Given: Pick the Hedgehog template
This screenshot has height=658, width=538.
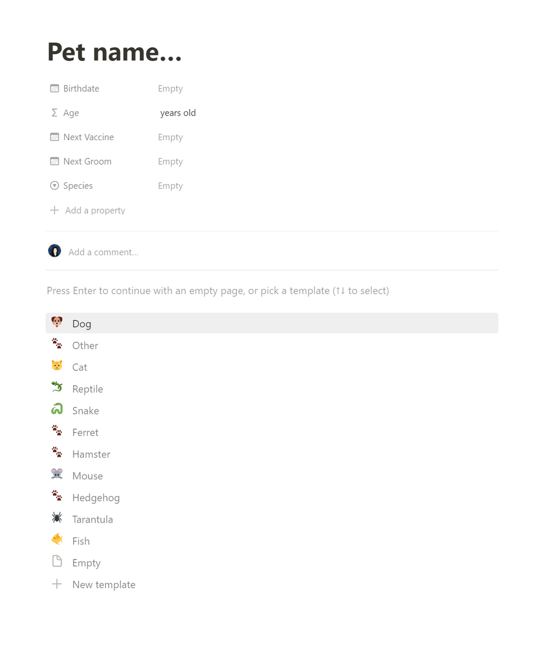Looking at the screenshot, I should point(96,498).
